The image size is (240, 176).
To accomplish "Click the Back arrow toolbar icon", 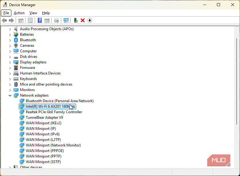I will point(4,20).
